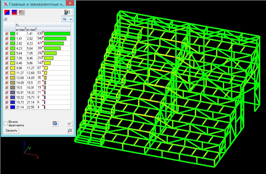Viewport: 266px width, 174px height.
Task: Click the upper bound value 12,68
Action: tap(30, 73)
